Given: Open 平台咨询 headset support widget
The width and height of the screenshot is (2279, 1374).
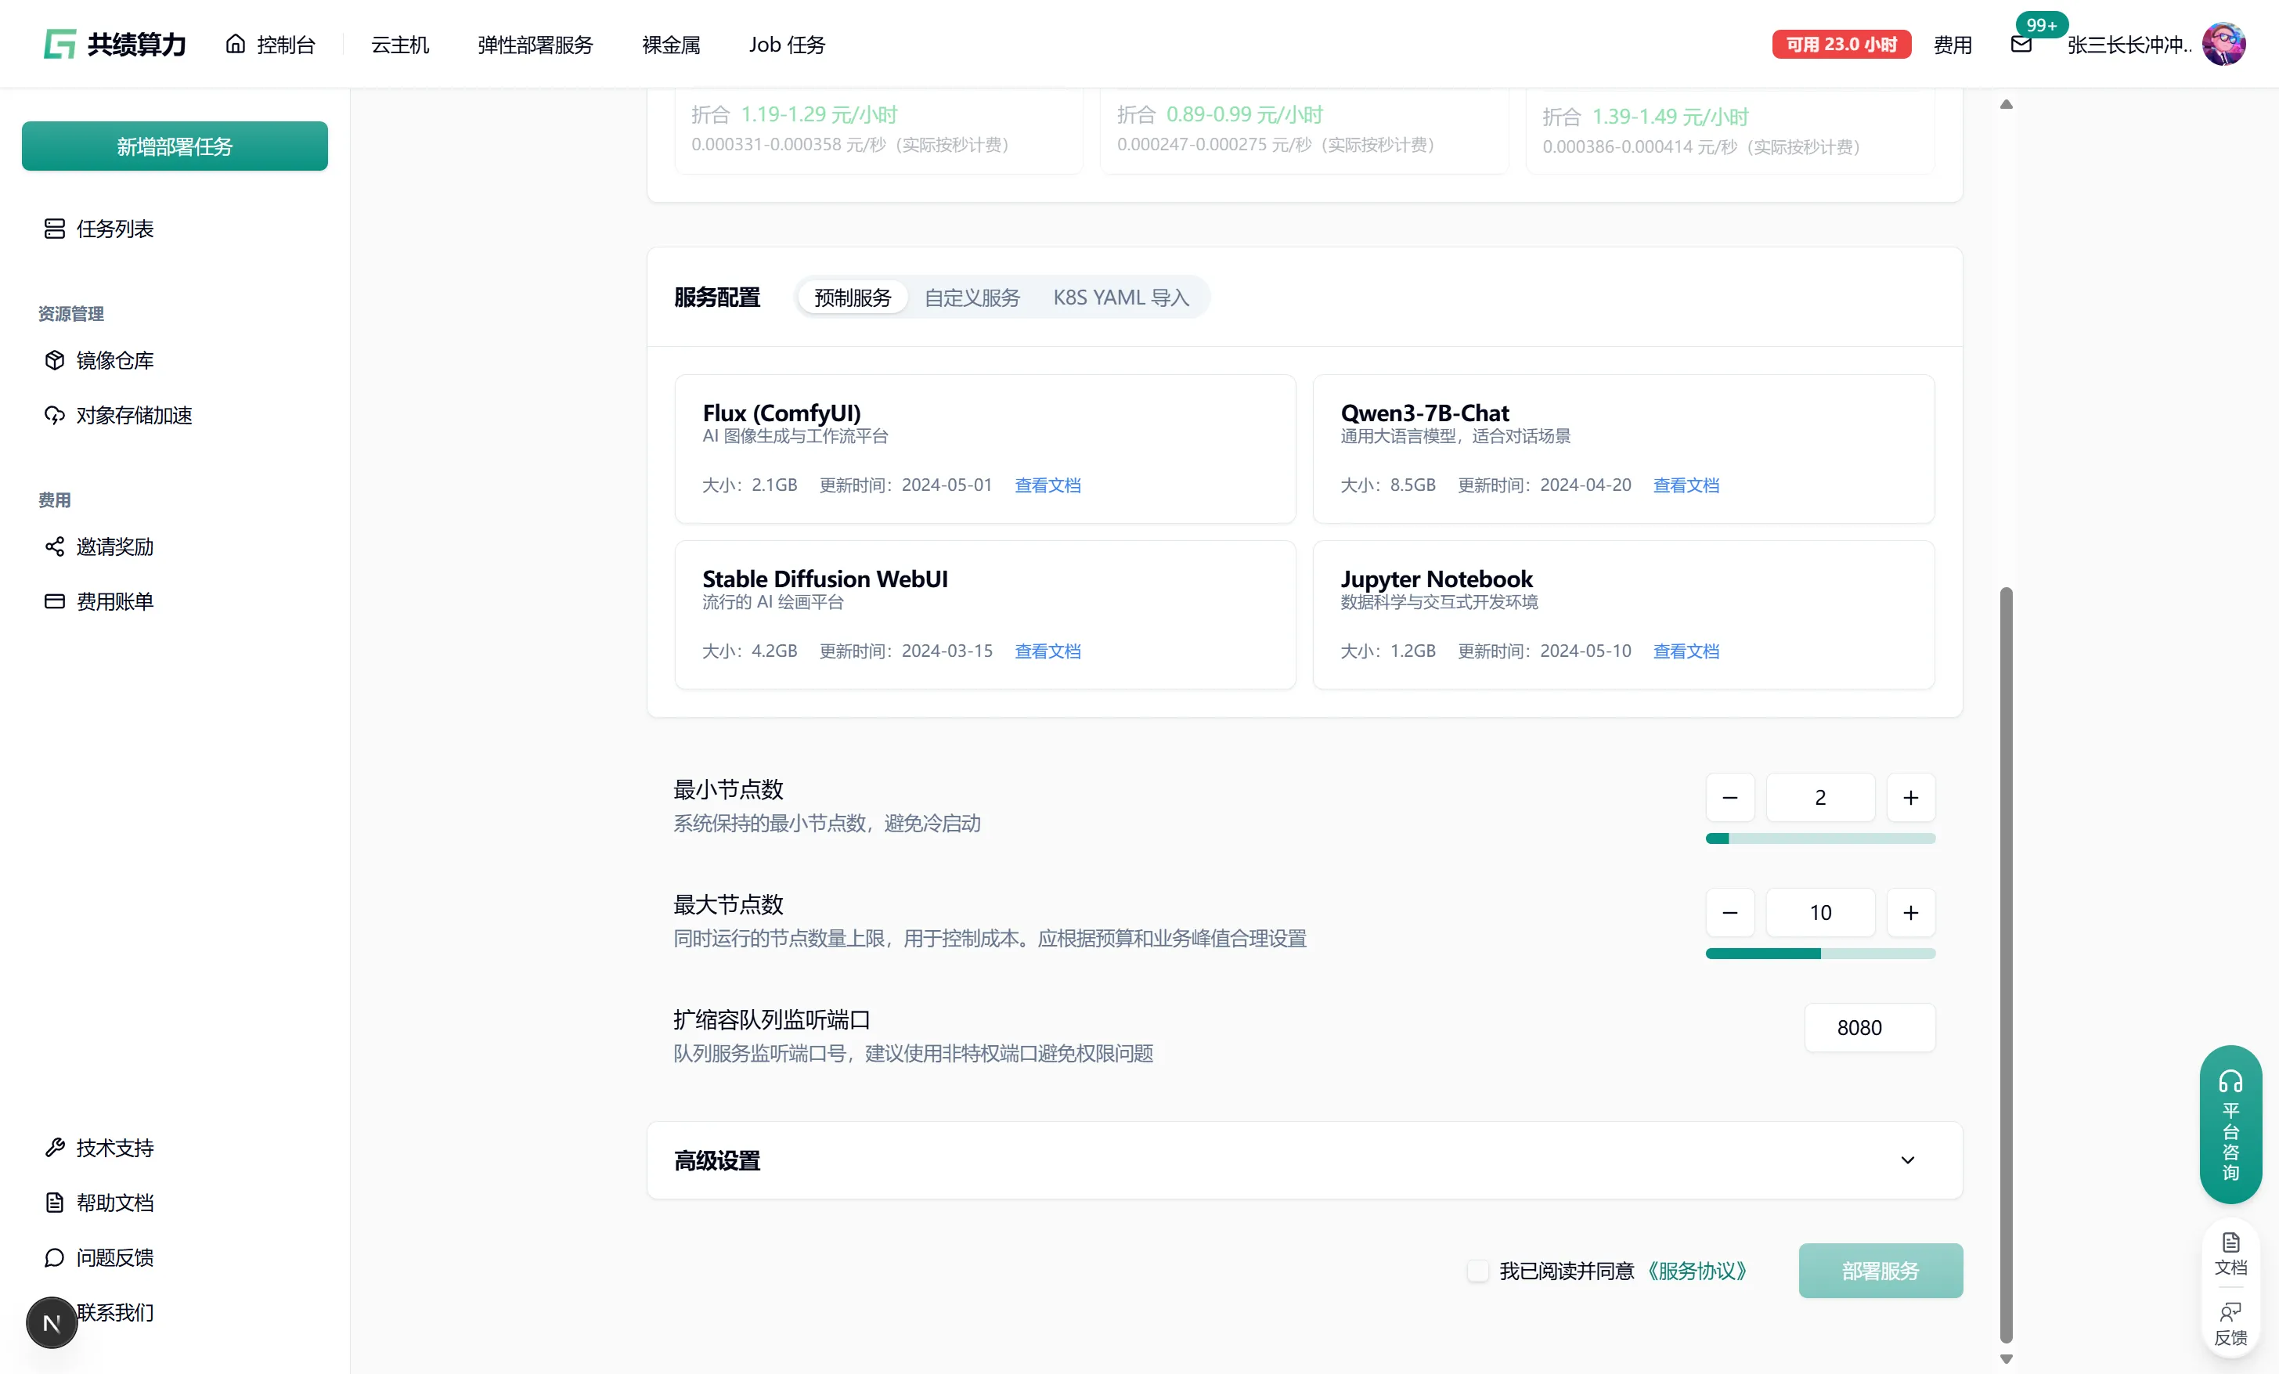Looking at the screenshot, I should [x=2231, y=1124].
